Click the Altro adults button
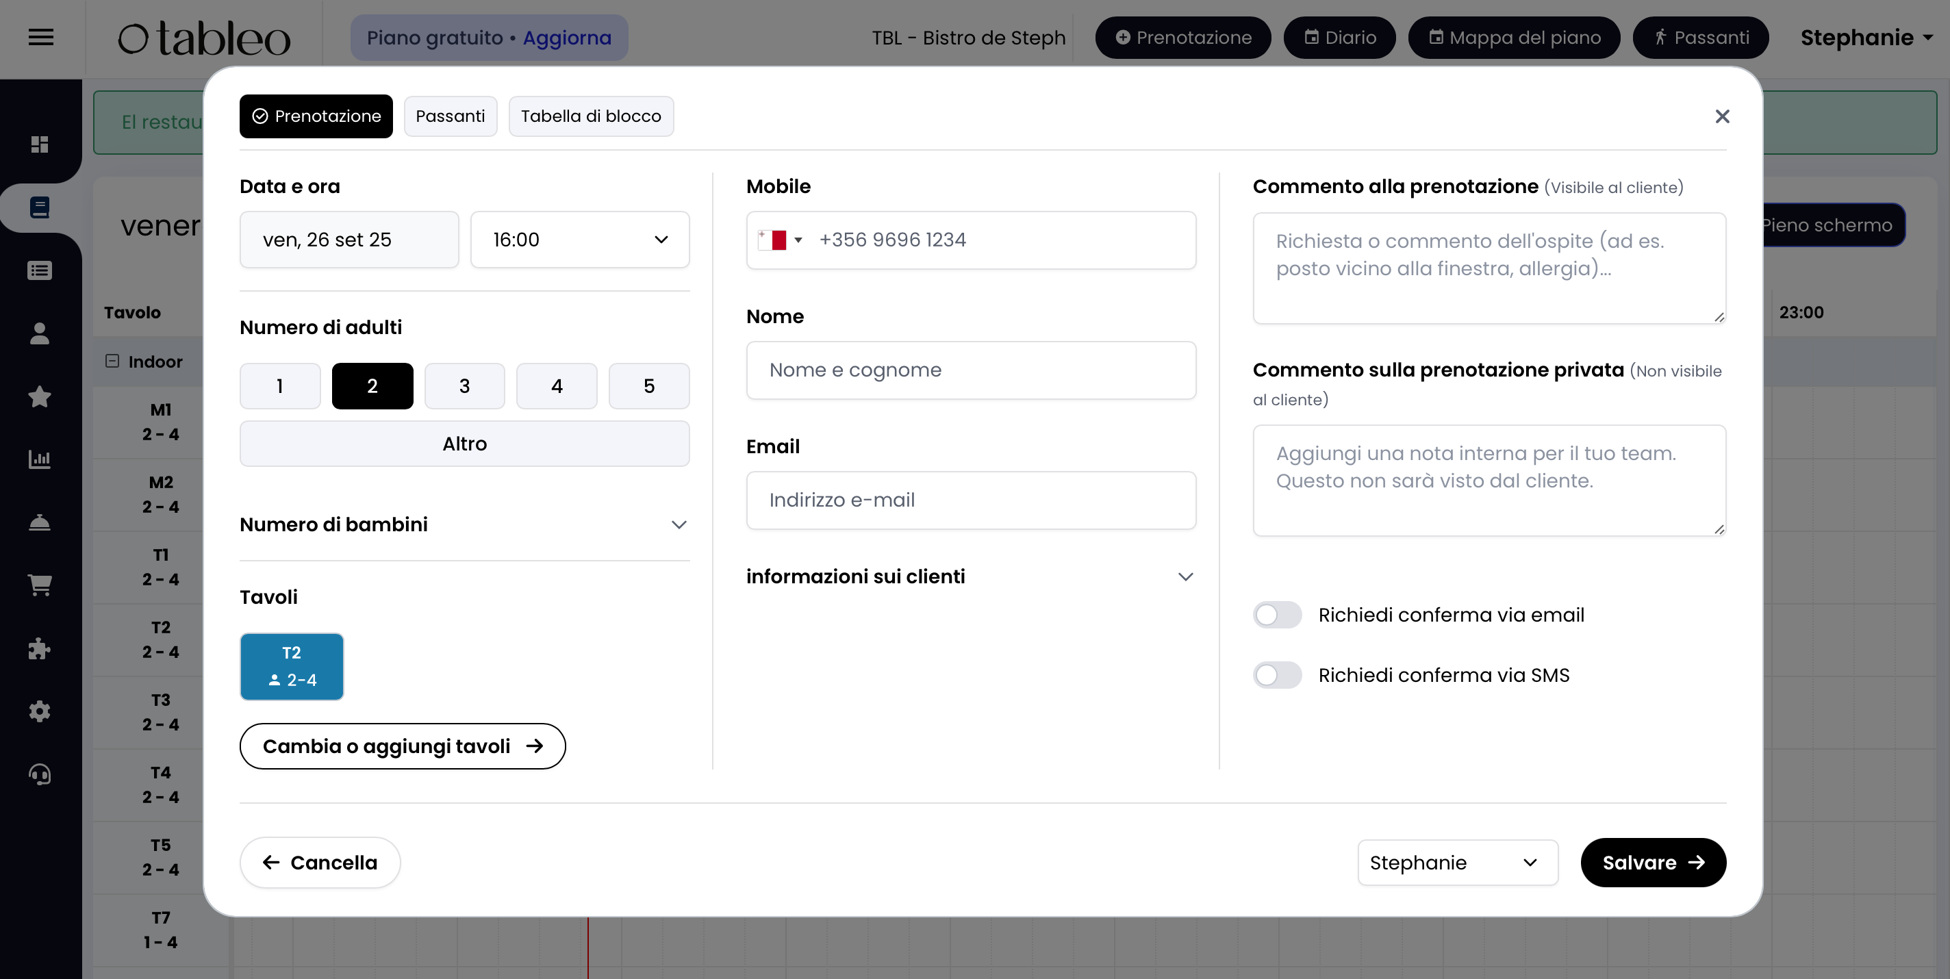Viewport: 1950px width, 979px height. pos(465,444)
